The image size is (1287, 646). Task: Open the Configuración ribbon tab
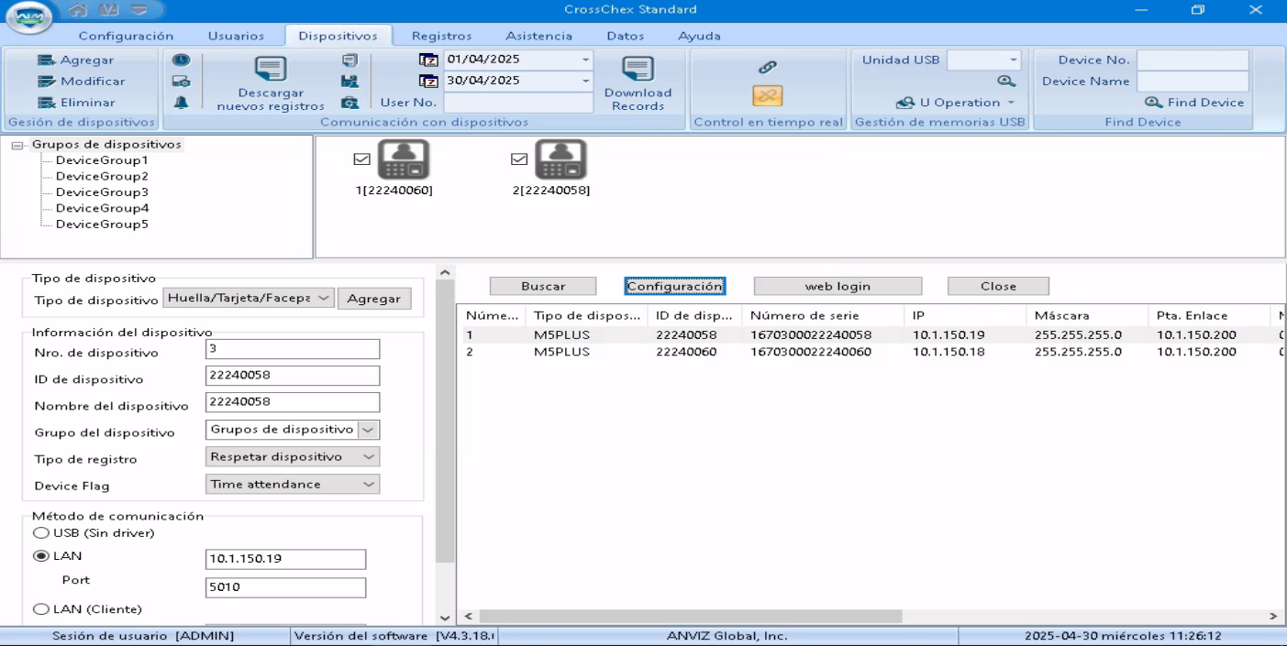click(126, 36)
